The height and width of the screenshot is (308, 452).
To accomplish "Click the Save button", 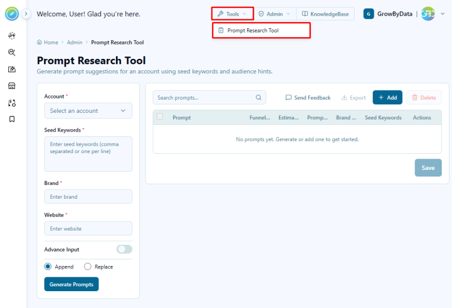I will point(428,168).
